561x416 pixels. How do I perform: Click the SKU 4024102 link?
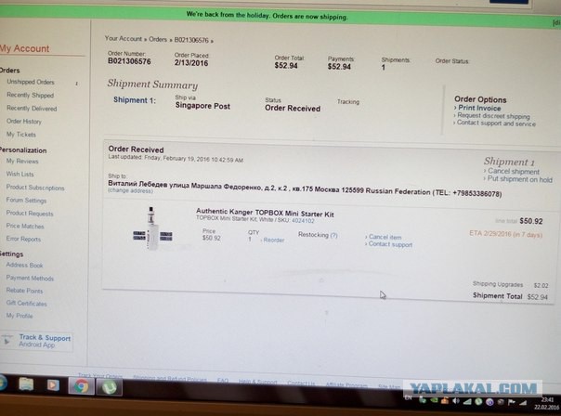(x=303, y=221)
